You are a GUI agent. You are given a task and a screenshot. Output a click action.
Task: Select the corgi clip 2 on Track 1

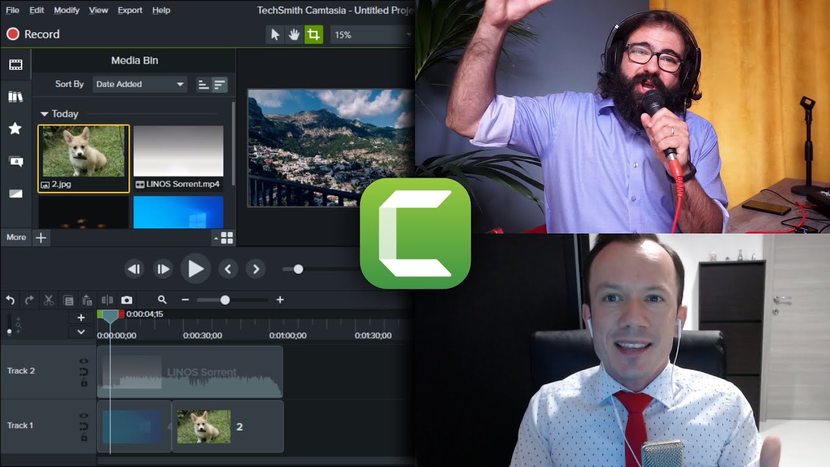coord(228,426)
